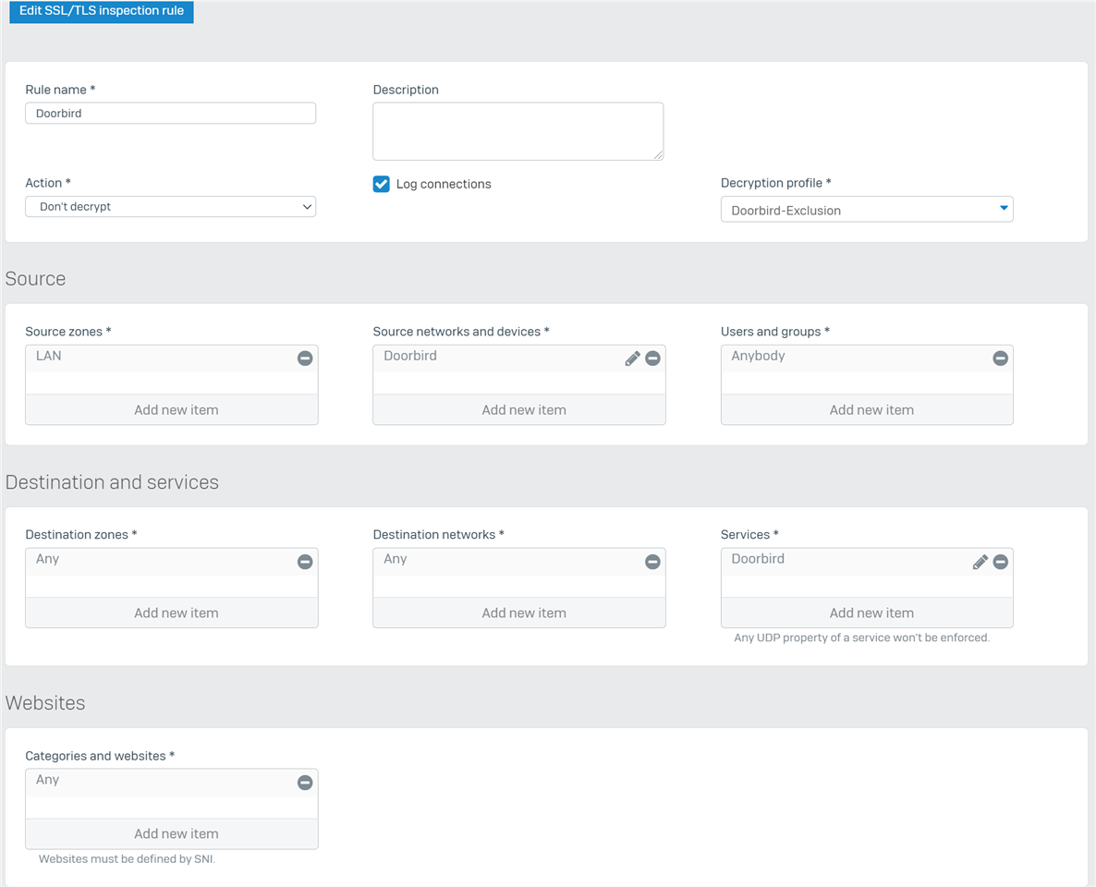1096x887 pixels.
Task: Open the Action dropdown
Action: (171, 207)
